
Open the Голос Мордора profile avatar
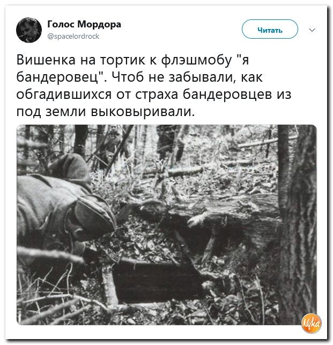coord(29,30)
